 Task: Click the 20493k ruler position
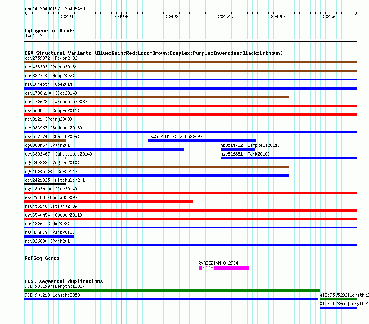tap(173, 17)
